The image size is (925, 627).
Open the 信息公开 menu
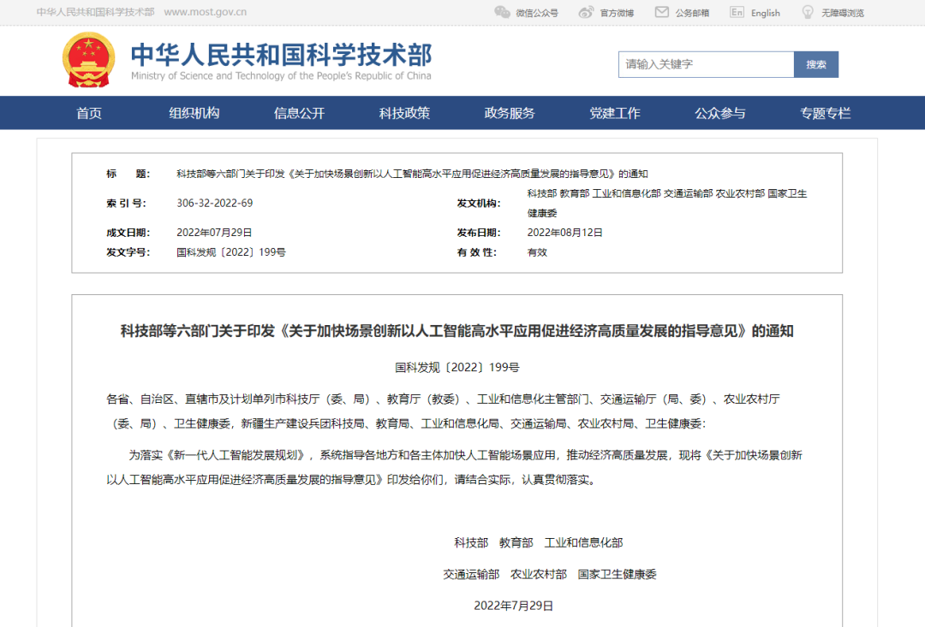point(300,113)
